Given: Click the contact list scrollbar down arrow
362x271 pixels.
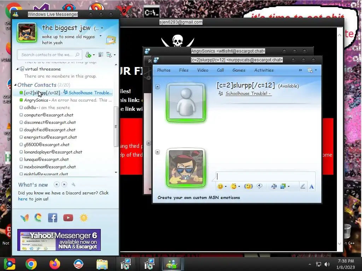Looking at the screenshot, I should pyautogui.click(x=116, y=172).
